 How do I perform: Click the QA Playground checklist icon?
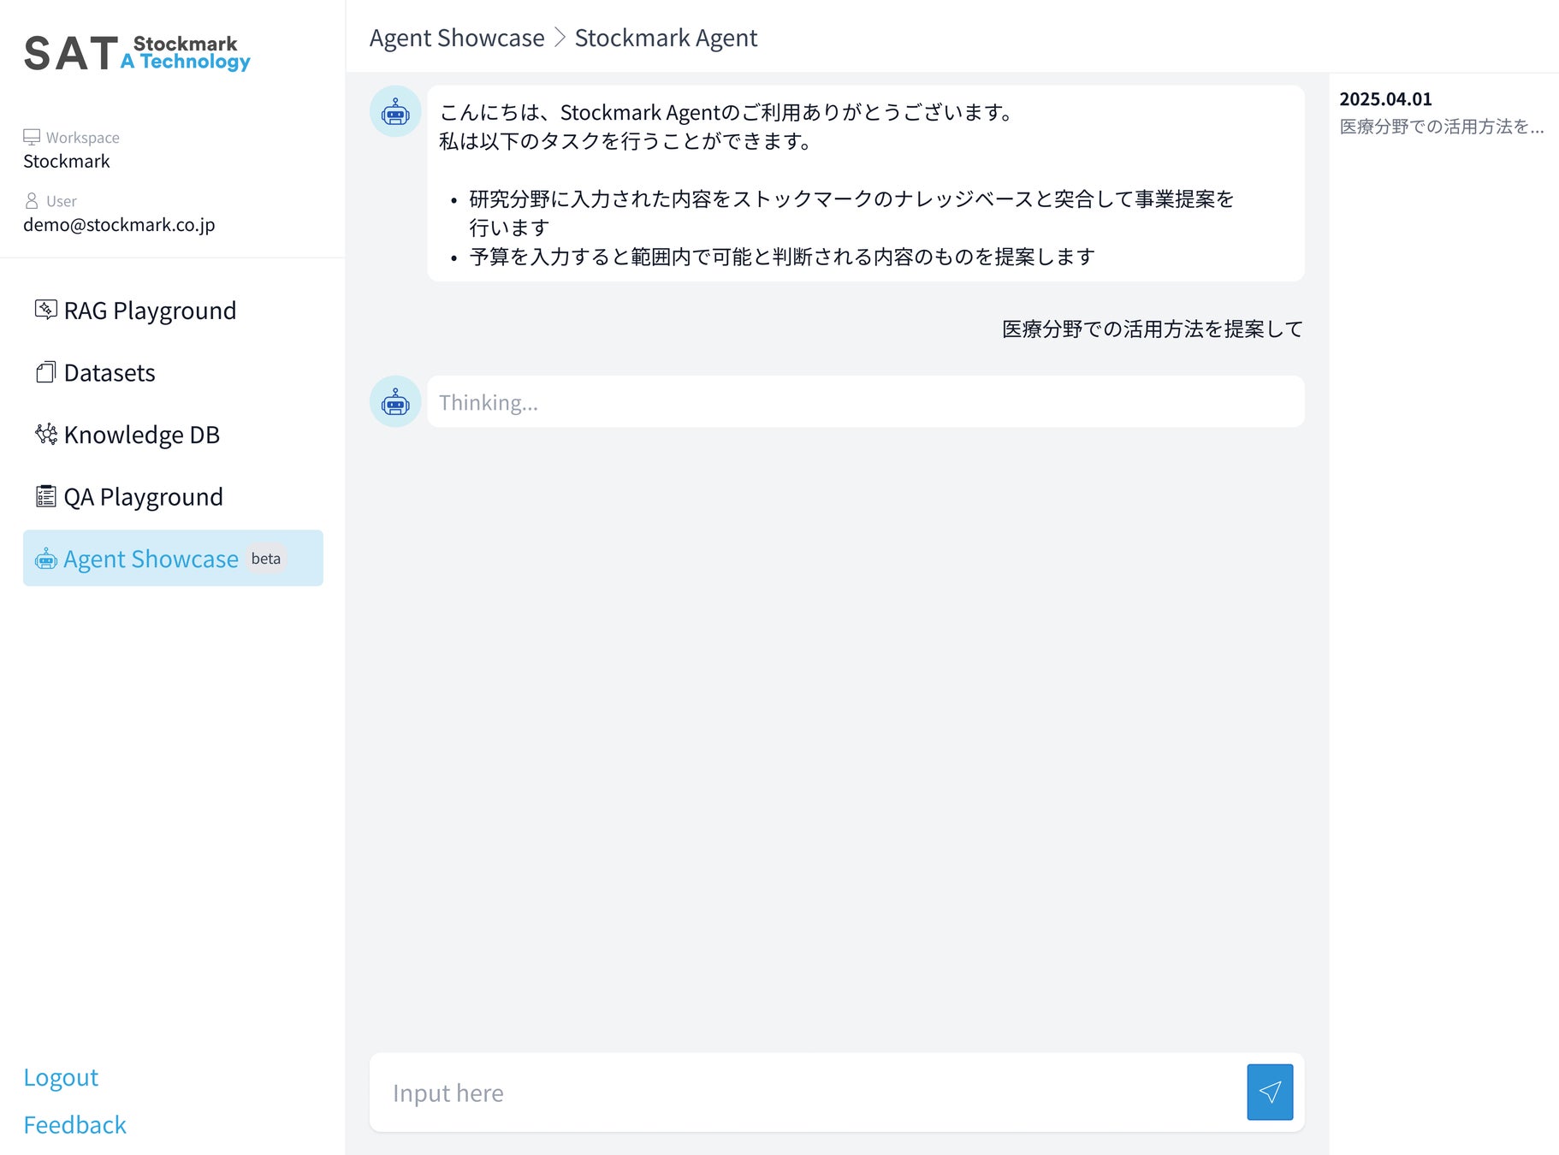pyautogui.click(x=46, y=496)
